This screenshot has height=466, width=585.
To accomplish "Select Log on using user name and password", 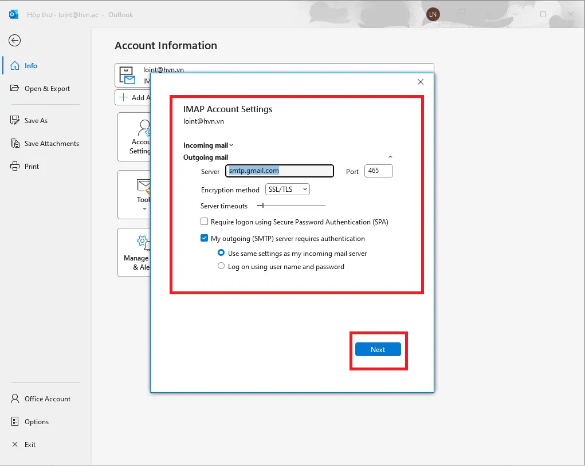I will click(221, 266).
